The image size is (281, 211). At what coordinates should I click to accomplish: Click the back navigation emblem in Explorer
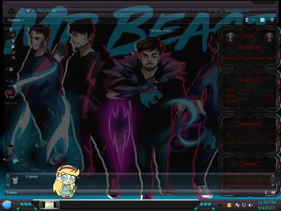[11, 11]
